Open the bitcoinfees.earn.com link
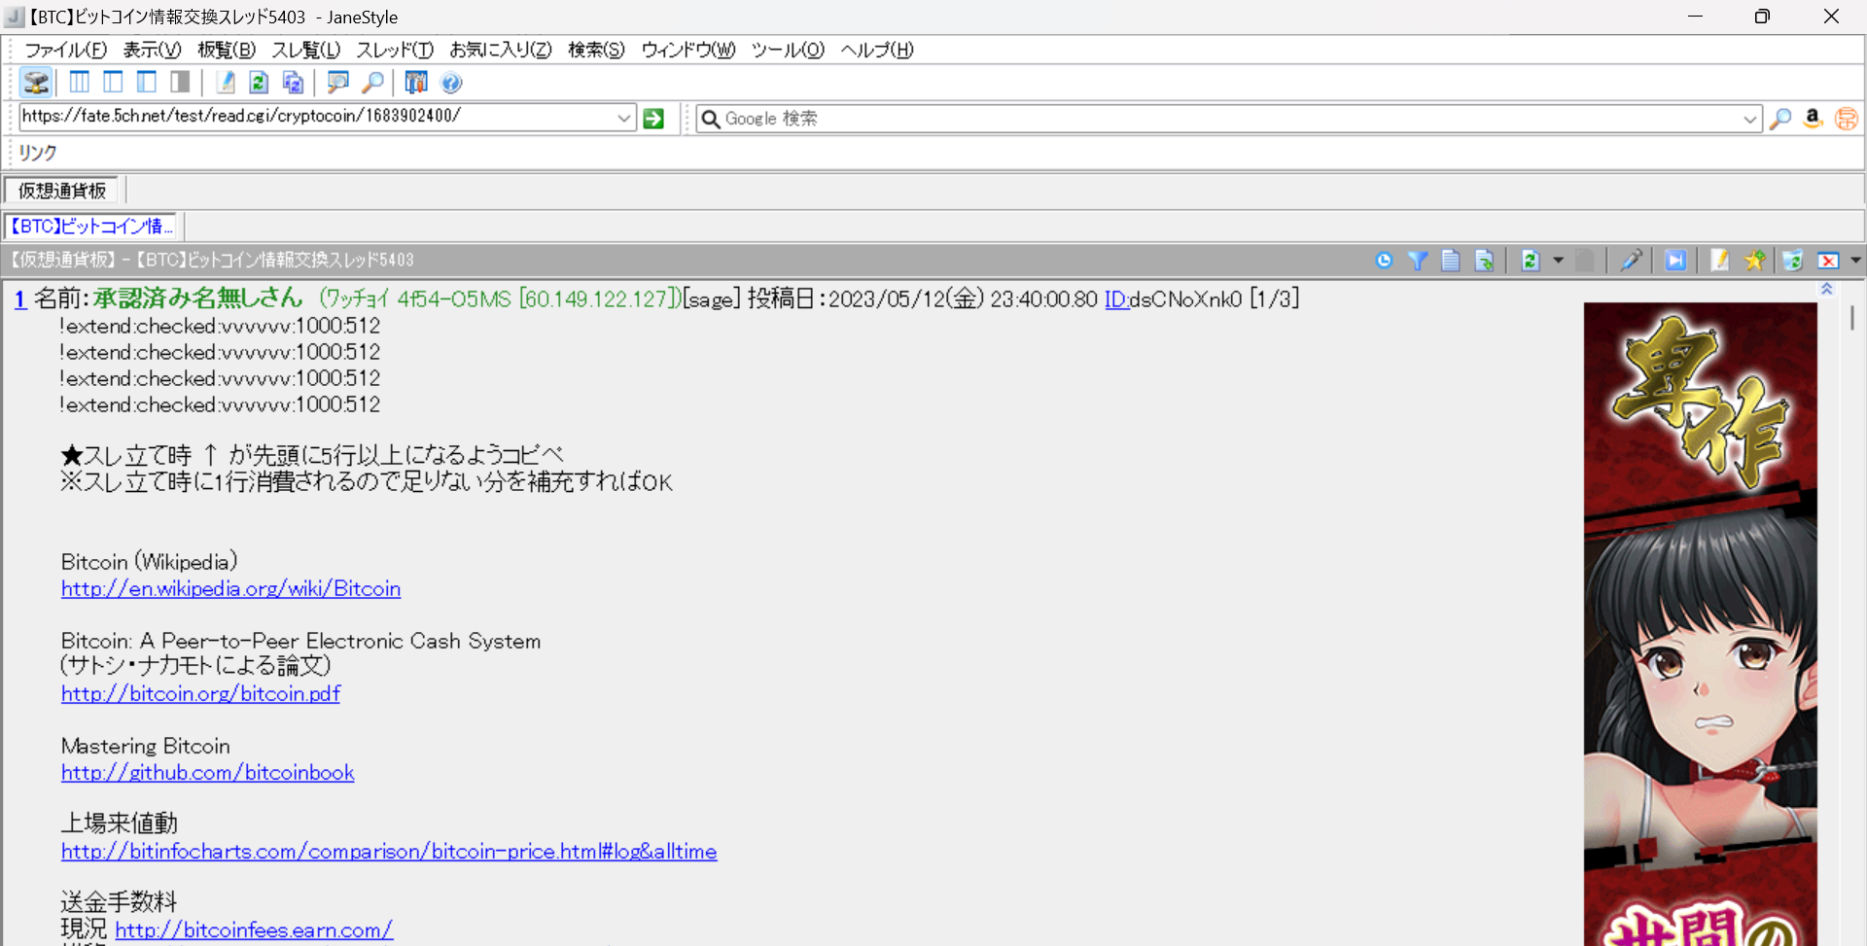Image resolution: width=1867 pixels, height=946 pixels. pos(254,929)
